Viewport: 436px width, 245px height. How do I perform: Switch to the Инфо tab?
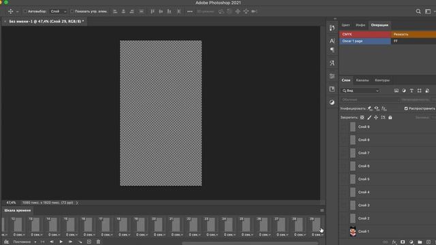point(360,25)
